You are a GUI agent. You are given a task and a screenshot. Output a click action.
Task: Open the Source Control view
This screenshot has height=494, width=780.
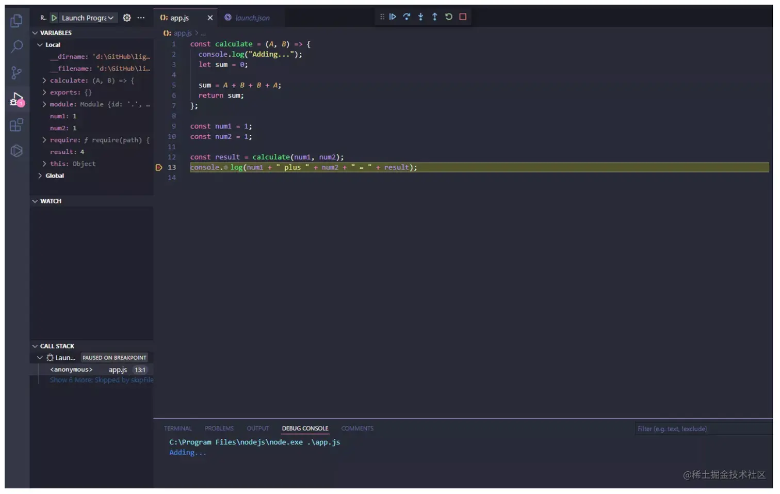17,73
